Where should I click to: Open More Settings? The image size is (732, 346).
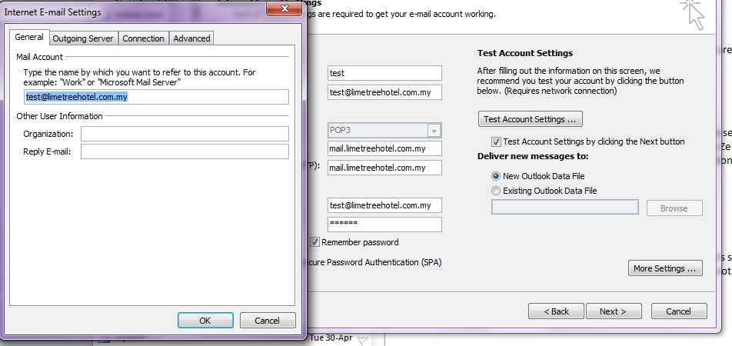(665, 268)
